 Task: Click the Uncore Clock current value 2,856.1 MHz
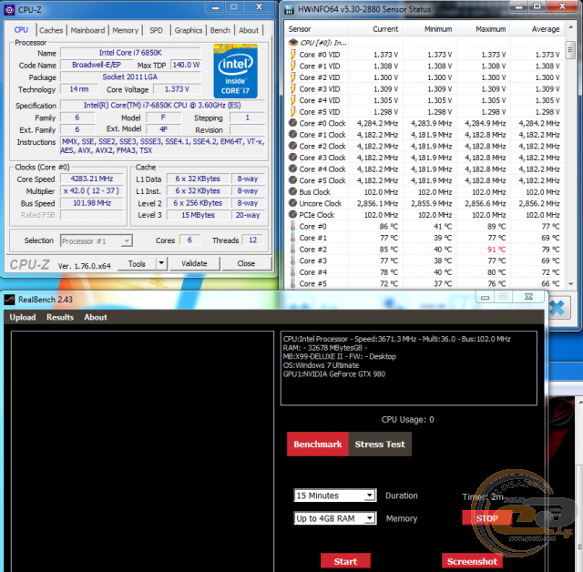click(377, 203)
